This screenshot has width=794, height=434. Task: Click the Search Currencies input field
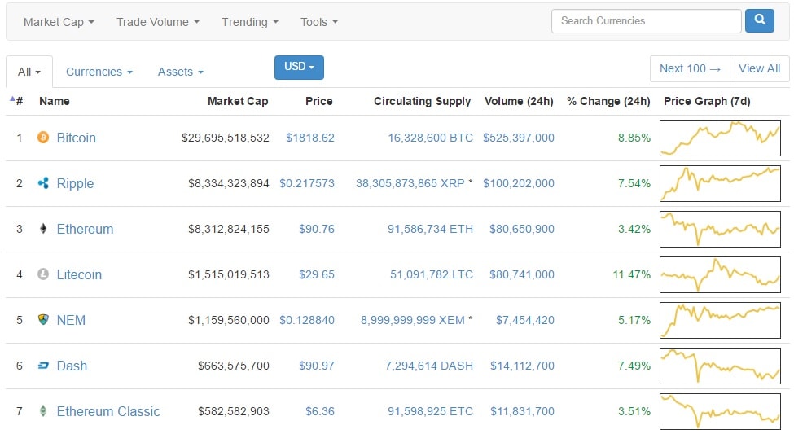coord(646,21)
